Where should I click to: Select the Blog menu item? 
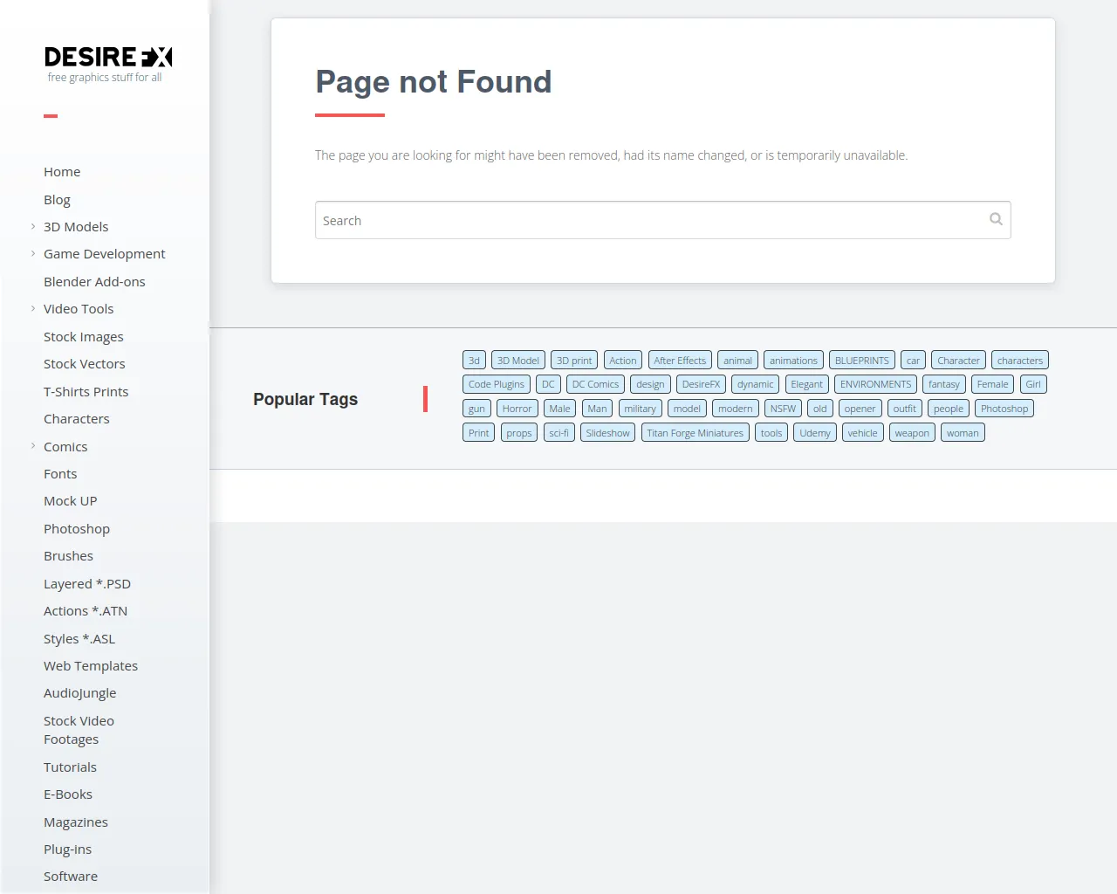(57, 199)
